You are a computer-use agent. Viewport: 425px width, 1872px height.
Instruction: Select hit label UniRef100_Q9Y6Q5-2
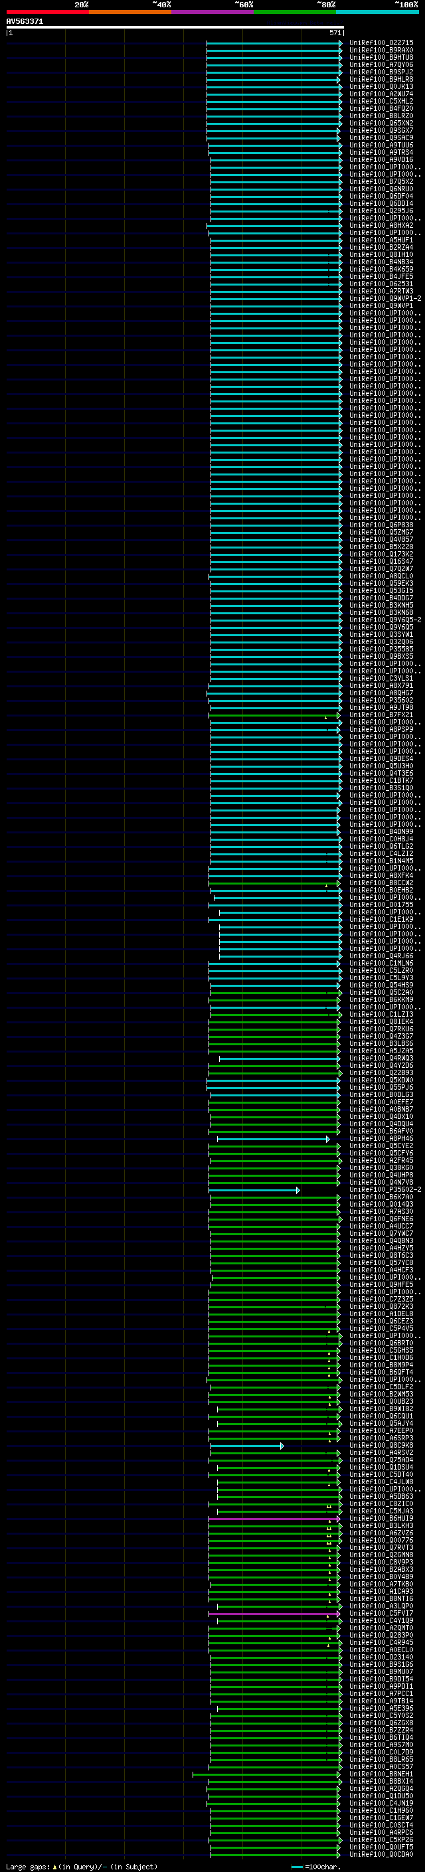coord(385,619)
